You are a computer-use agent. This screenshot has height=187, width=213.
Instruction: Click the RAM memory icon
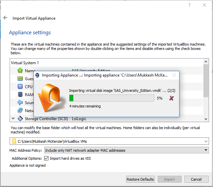20,94
